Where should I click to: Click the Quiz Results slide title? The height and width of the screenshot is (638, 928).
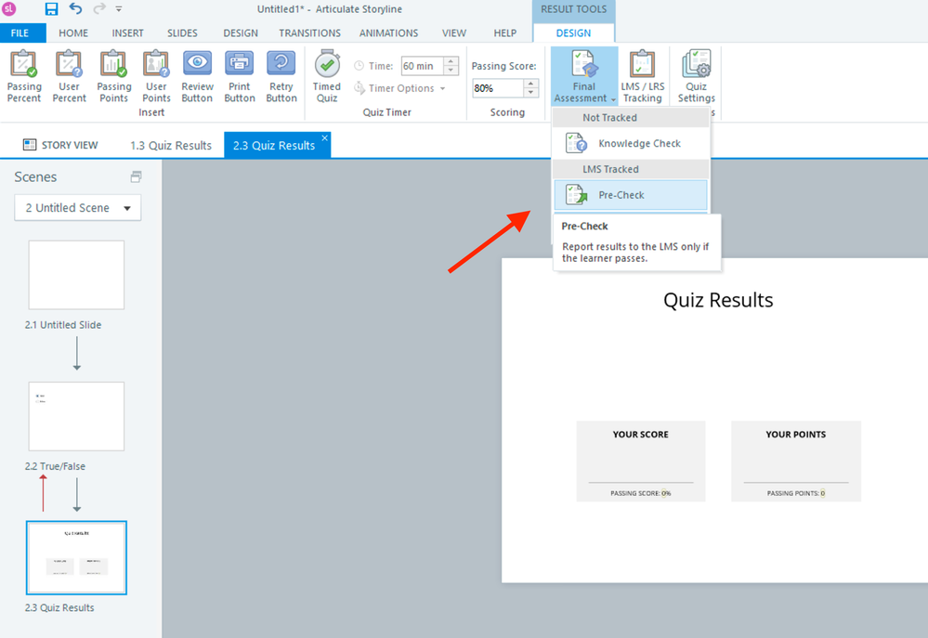[718, 300]
